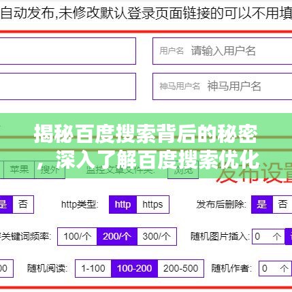
Task: Click the 浏览 button beside 监控文章文件夹
Action: pyautogui.click(x=183, y=169)
